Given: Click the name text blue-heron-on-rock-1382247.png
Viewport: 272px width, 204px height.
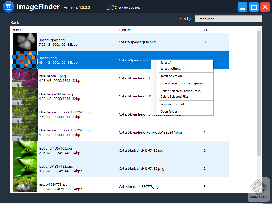Looking at the screenshot, I should (x=65, y=130).
